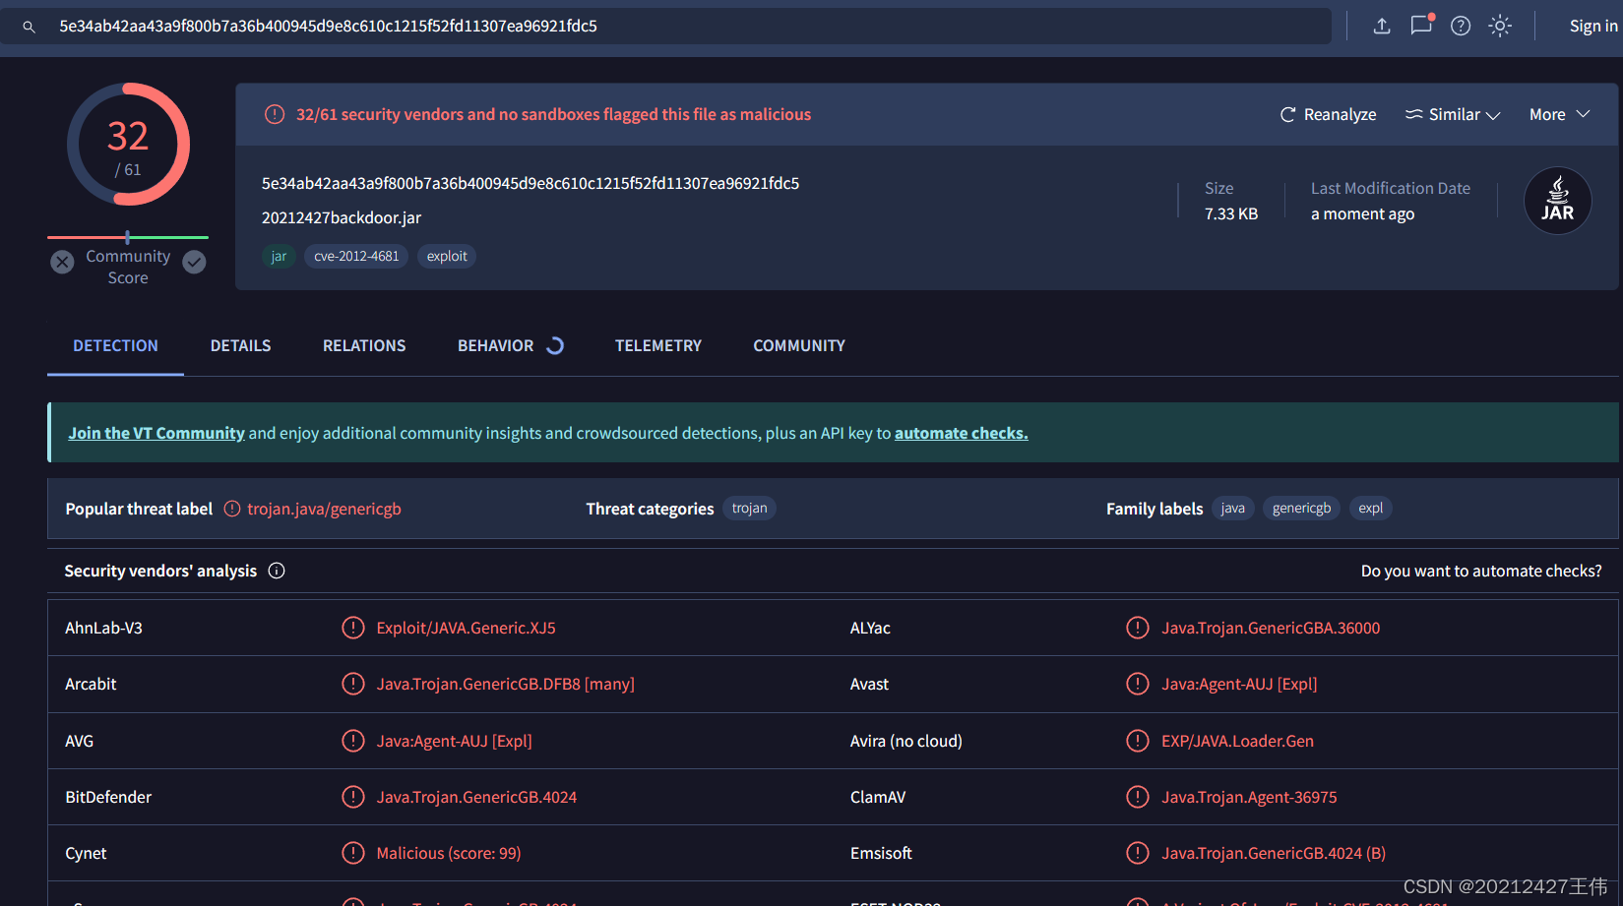1623x906 pixels.
Task: Click the Arcabit detection alert icon
Action: 352,684
